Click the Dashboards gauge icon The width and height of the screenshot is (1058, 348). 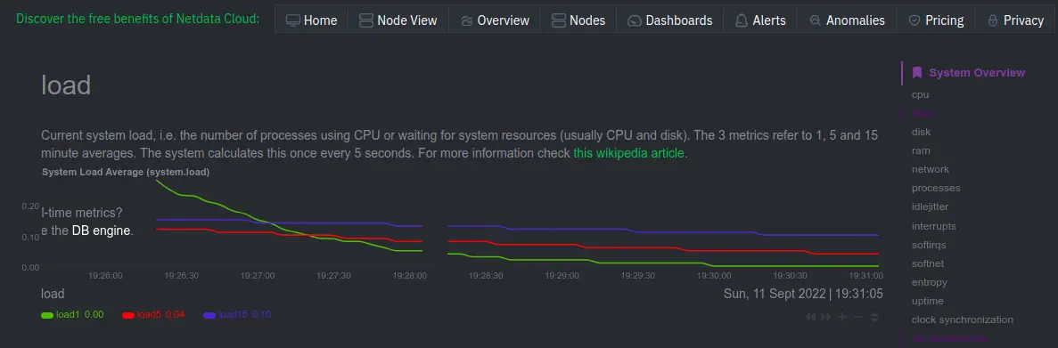click(634, 20)
